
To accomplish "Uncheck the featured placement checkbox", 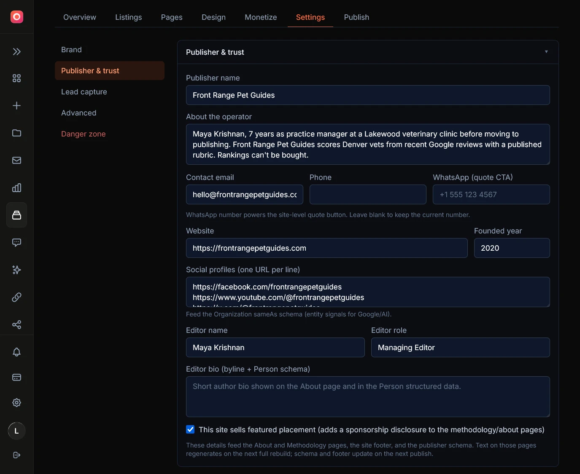I will (x=190, y=429).
